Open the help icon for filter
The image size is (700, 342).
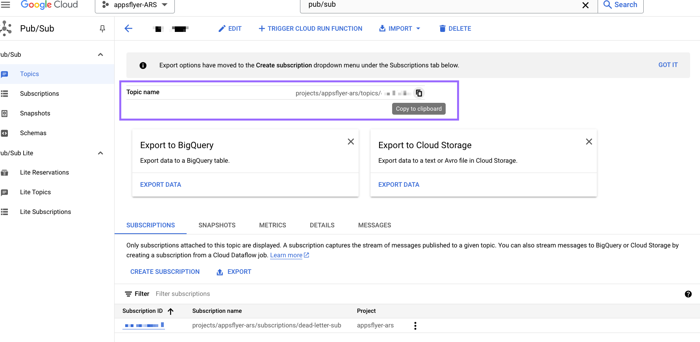point(688,294)
